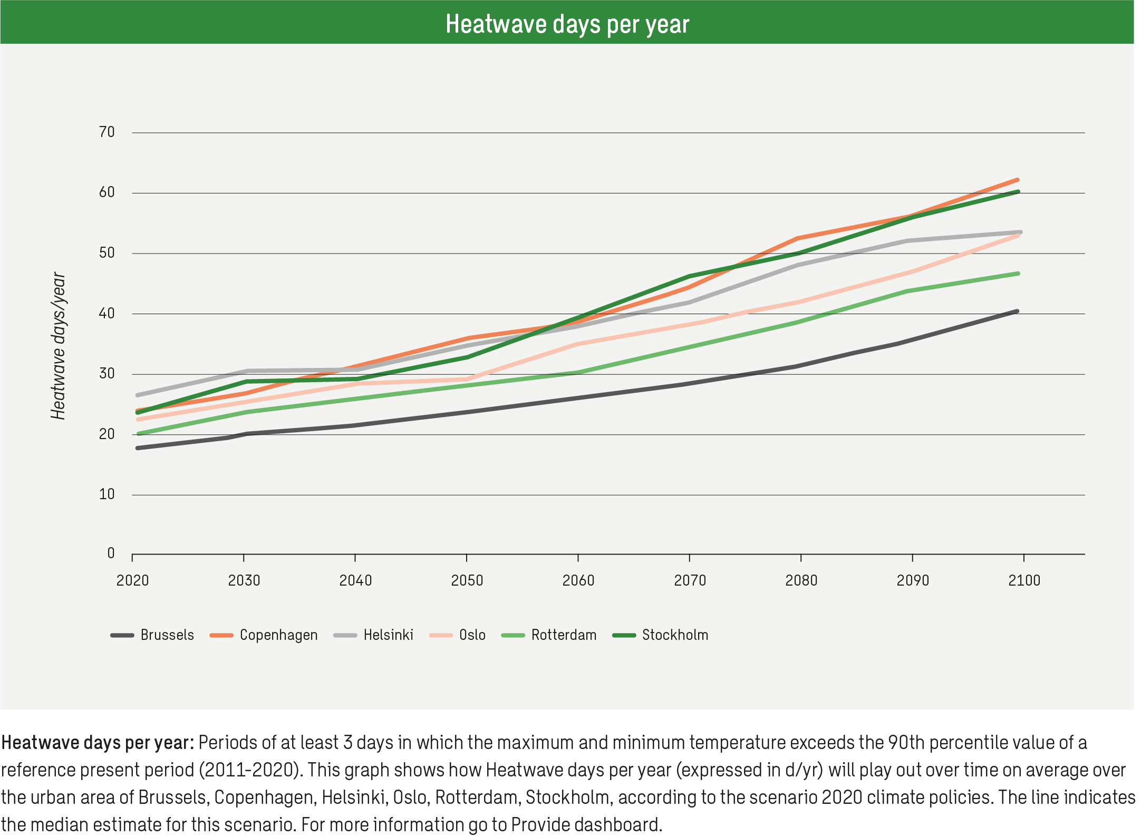
Task: Expand the Stockholm legend entry
Action: [x=675, y=635]
